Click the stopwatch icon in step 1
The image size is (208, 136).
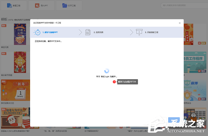coord(37,32)
